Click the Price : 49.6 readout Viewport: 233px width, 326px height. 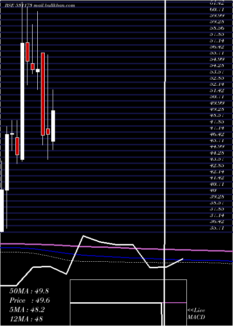point(30,300)
